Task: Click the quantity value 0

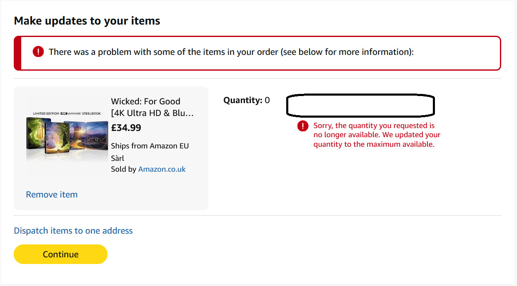Action: [x=267, y=100]
